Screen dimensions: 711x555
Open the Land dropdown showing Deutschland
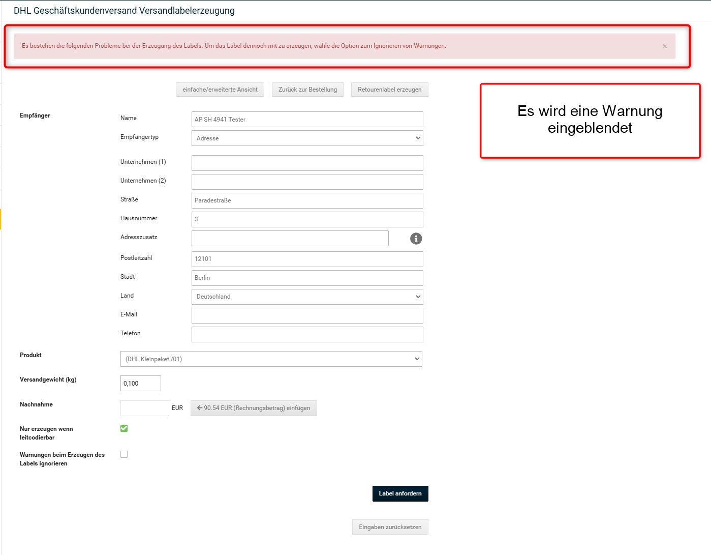(x=307, y=297)
